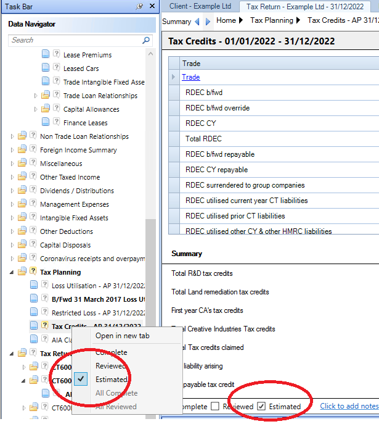
Task: Choose Open in new tab
Action: click(x=122, y=336)
